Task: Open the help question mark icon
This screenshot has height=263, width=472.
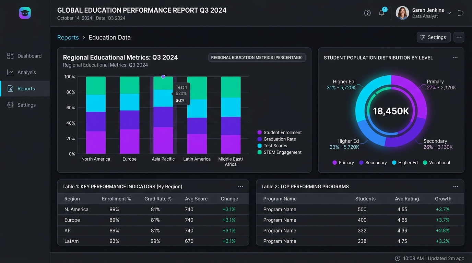Action: click(x=367, y=13)
